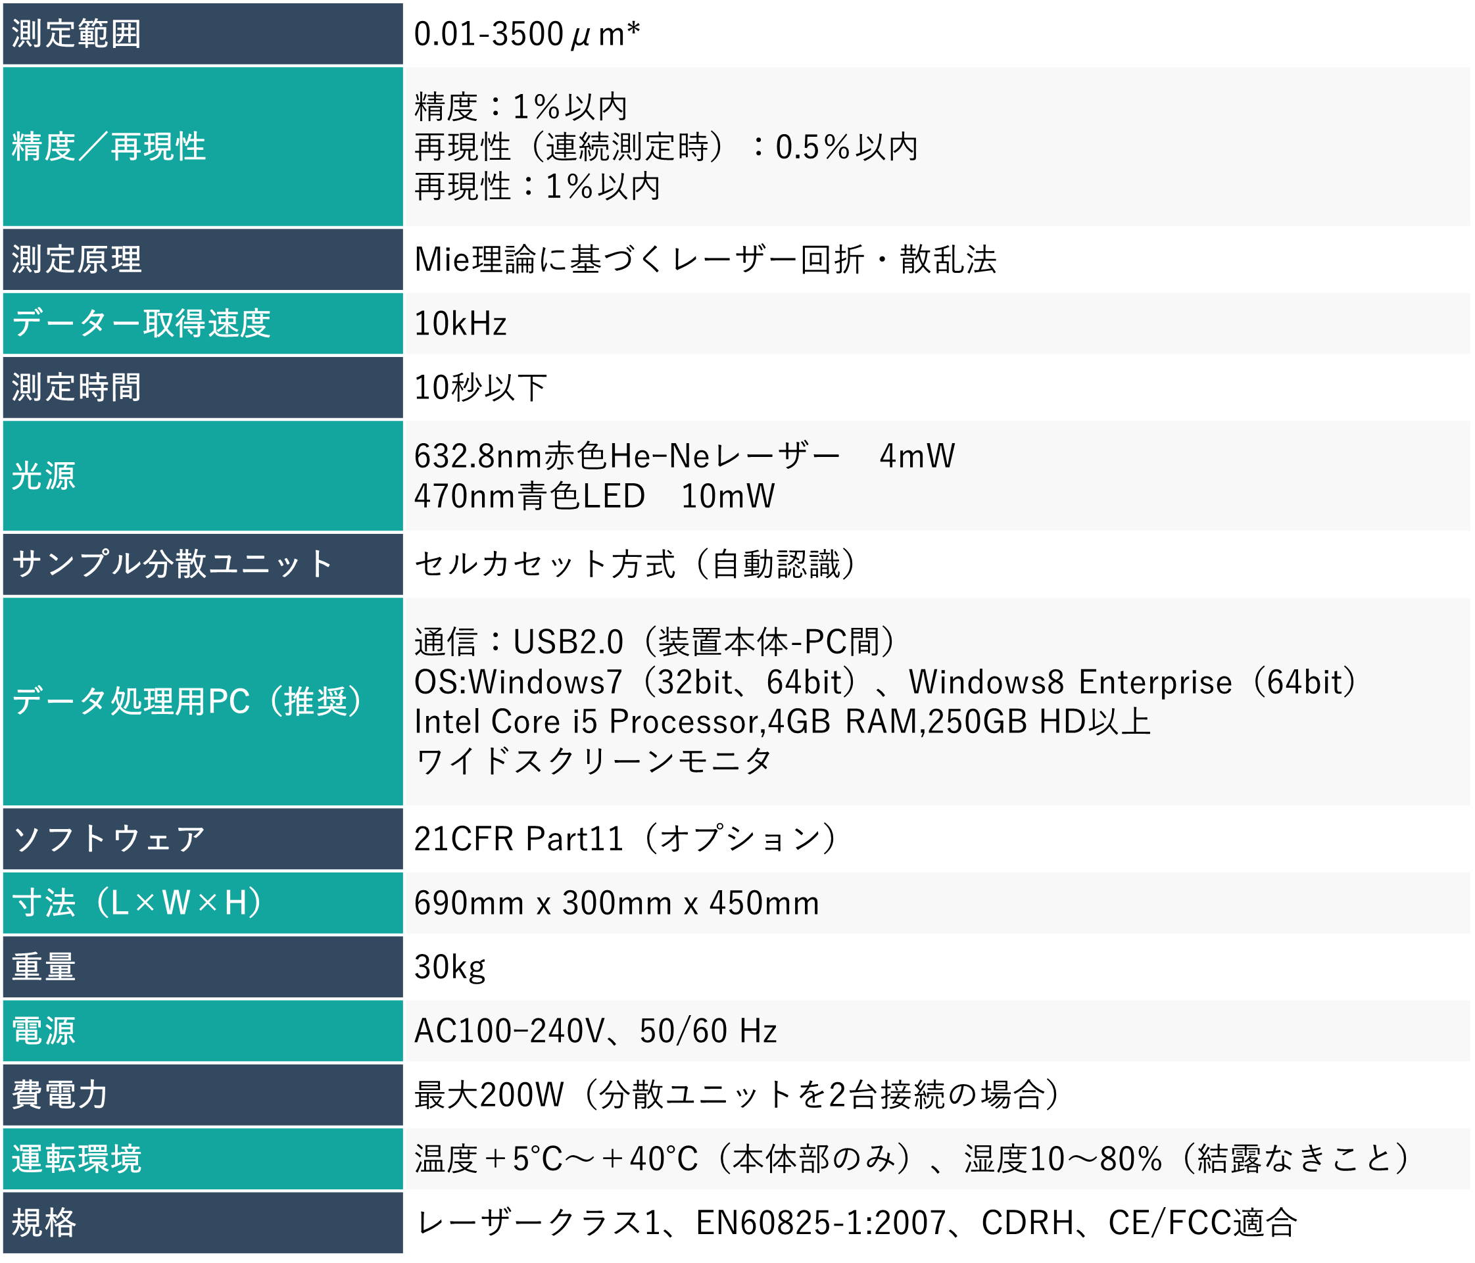Select the データ処理用PC(推奨) header
The width and height of the screenshot is (1475, 1263).
pyautogui.click(x=189, y=701)
